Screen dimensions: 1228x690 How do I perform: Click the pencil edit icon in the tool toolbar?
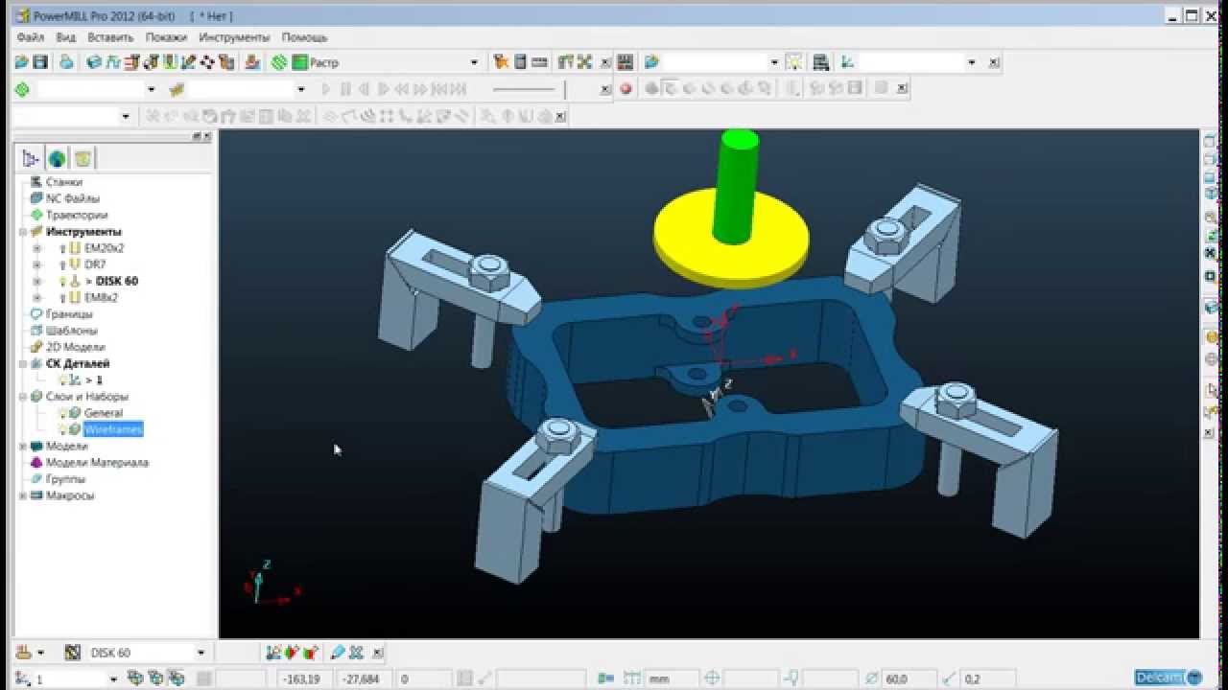pyautogui.click(x=337, y=653)
